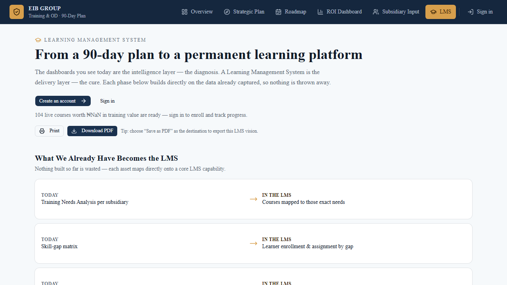Select the highlighted LMS nav tab
The width and height of the screenshot is (507, 285).
(440, 12)
